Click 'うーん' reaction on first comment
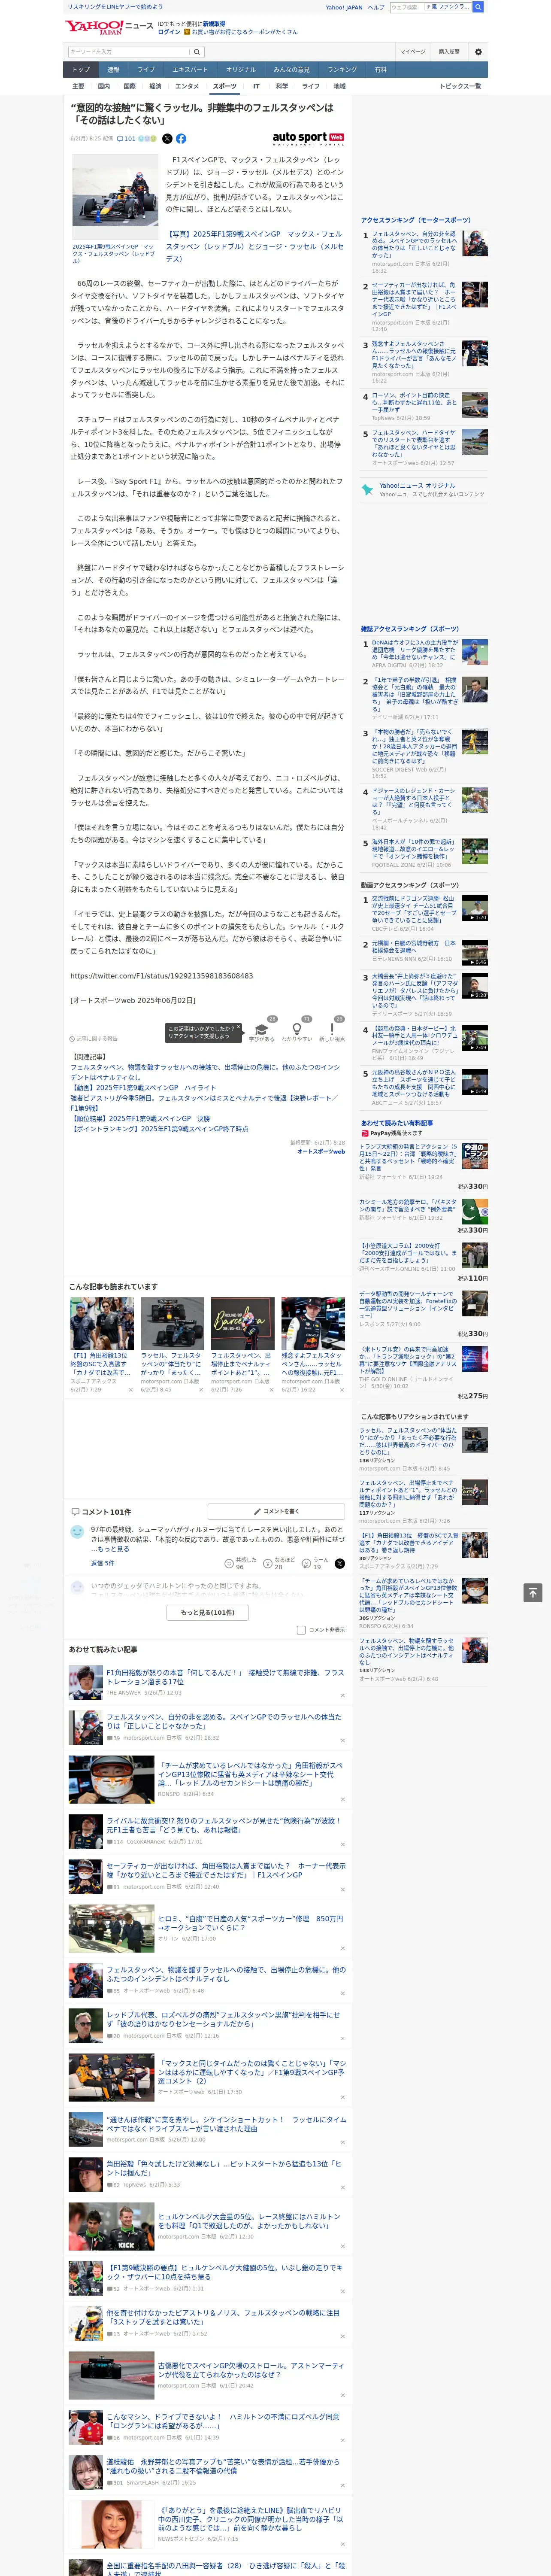551x2576 pixels. tap(316, 1563)
